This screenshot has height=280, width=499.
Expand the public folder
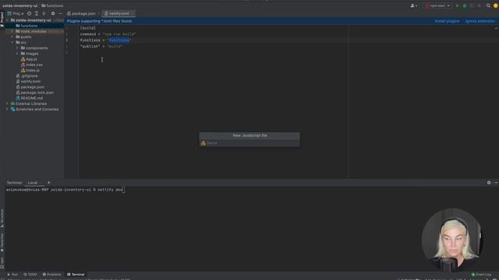(x=12, y=37)
